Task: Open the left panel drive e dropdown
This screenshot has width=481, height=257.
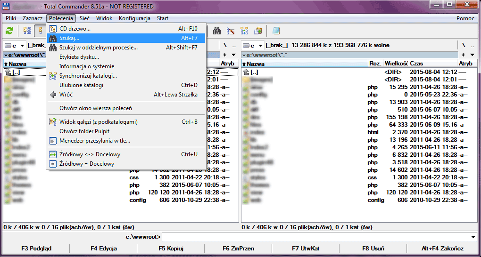Action: point(15,46)
